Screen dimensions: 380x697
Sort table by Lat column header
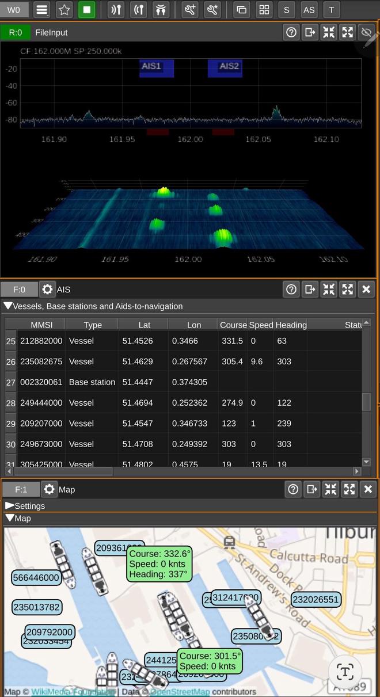(x=144, y=325)
